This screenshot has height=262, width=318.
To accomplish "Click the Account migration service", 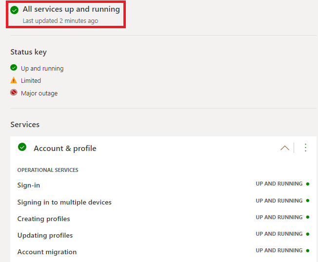I will (x=47, y=252).
